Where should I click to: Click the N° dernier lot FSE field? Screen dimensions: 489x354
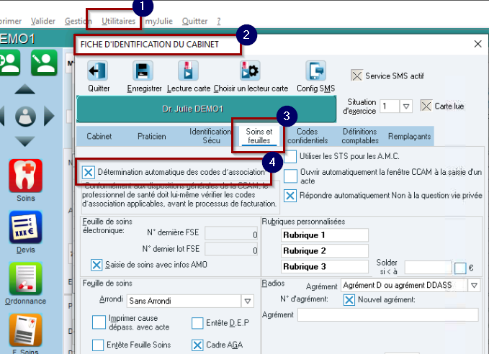click(231, 249)
